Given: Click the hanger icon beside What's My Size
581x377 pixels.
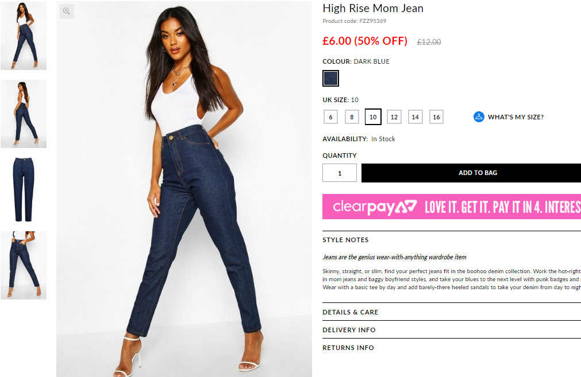Looking at the screenshot, I should (x=479, y=117).
